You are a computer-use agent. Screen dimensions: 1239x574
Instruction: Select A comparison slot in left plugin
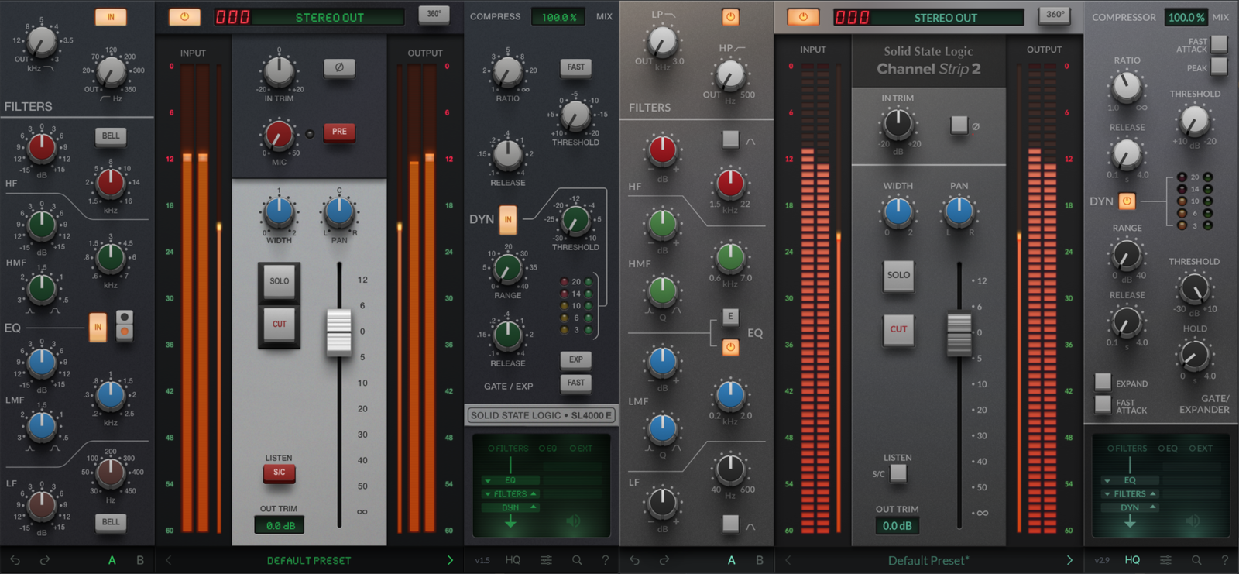click(x=112, y=560)
